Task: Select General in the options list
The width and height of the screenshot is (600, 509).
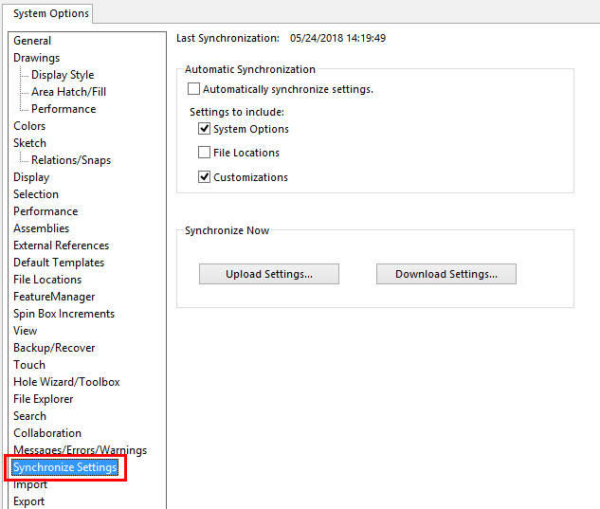Action: pos(32,41)
